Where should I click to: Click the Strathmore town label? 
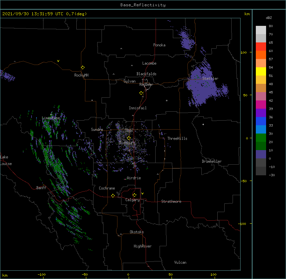tap(171, 201)
